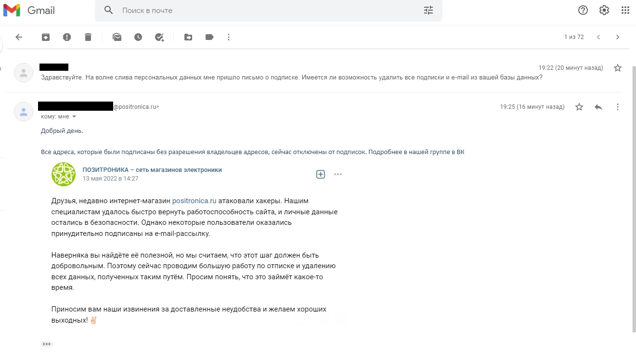Add conversation to Tasks
Viewport: 636px width, 364px height.
pyautogui.click(x=159, y=37)
